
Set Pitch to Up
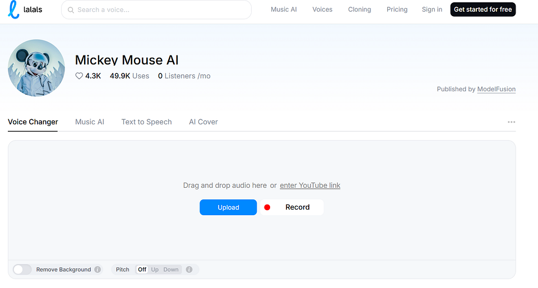click(x=155, y=270)
